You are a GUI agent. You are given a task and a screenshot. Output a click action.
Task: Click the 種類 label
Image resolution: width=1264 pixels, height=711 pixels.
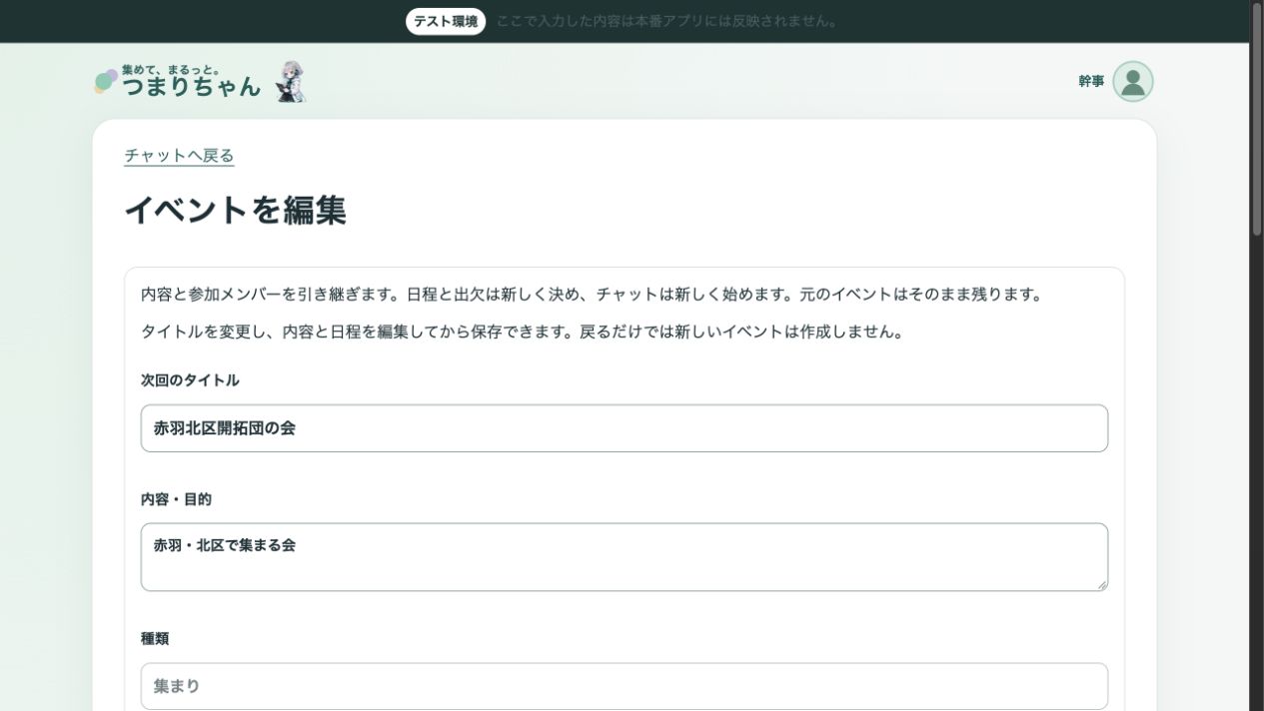pyautogui.click(x=155, y=638)
